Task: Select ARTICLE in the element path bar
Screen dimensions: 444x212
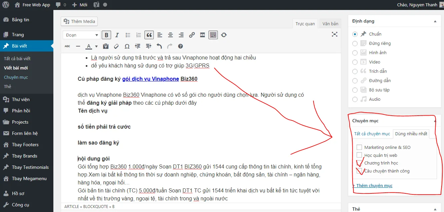Action: pos(72,207)
